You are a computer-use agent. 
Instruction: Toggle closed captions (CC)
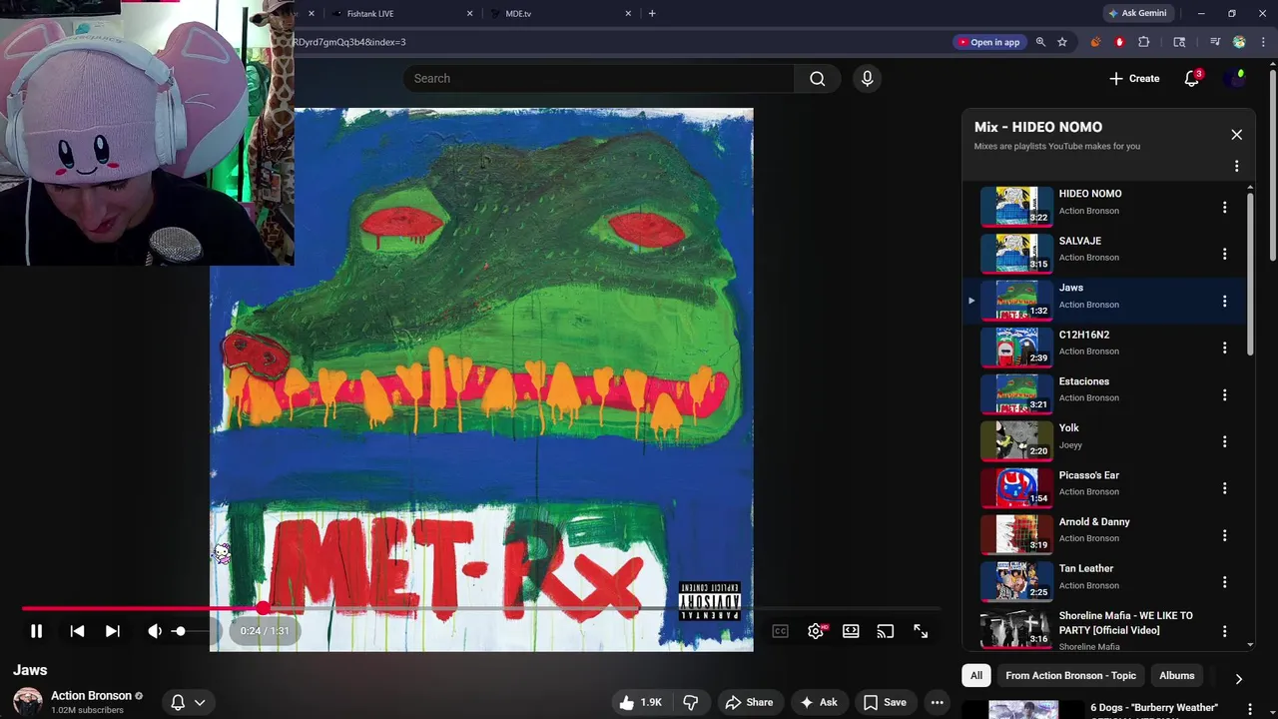[781, 631]
